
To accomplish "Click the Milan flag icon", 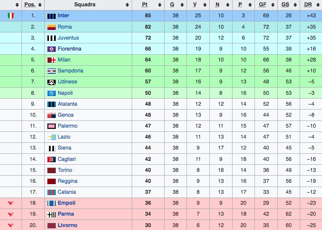I will click(x=51, y=60).
